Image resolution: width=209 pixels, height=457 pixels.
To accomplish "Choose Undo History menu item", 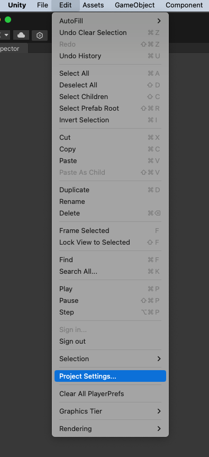I will (110, 56).
